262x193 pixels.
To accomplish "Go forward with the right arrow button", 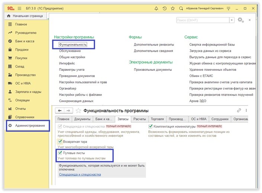I will 68,110.
